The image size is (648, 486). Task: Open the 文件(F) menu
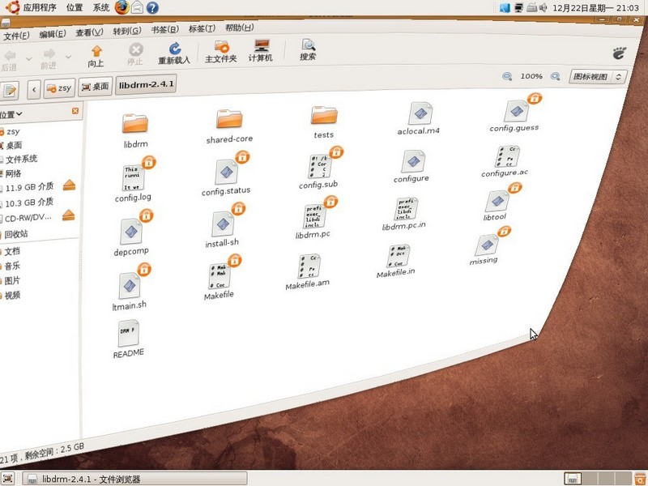[16, 36]
